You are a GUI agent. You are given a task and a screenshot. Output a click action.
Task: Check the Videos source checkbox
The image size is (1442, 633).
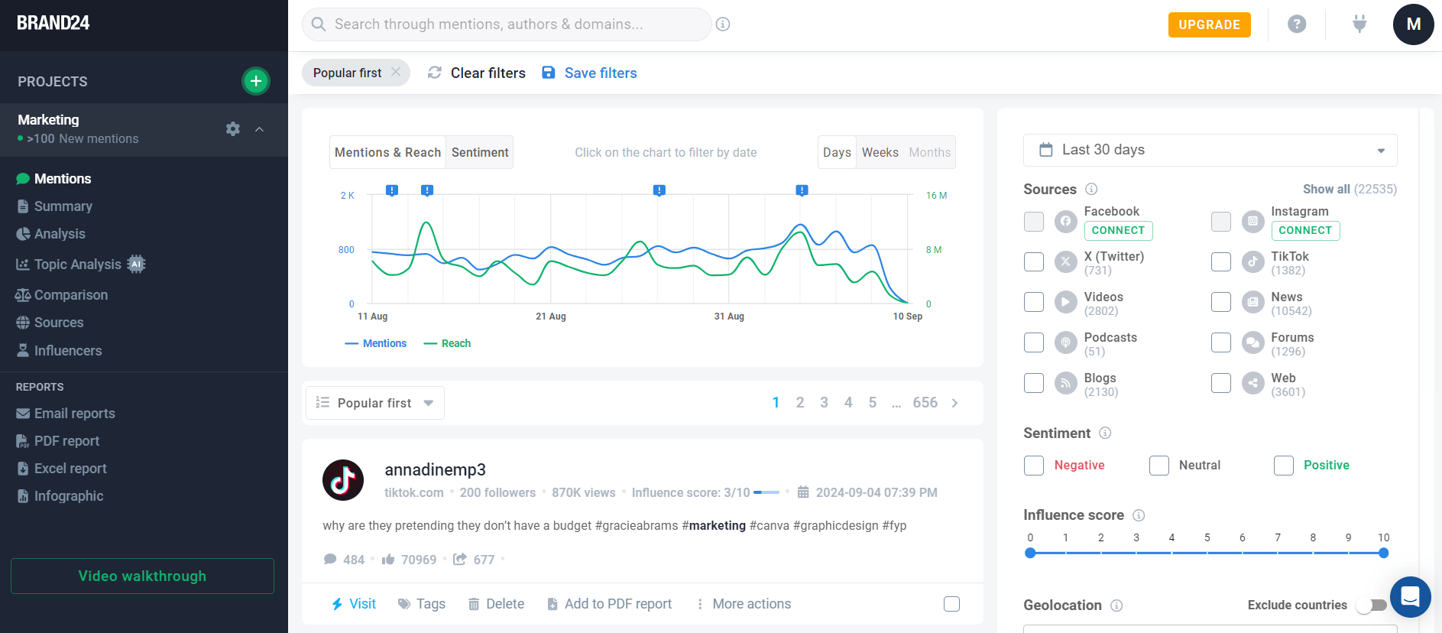tap(1034, 302)
